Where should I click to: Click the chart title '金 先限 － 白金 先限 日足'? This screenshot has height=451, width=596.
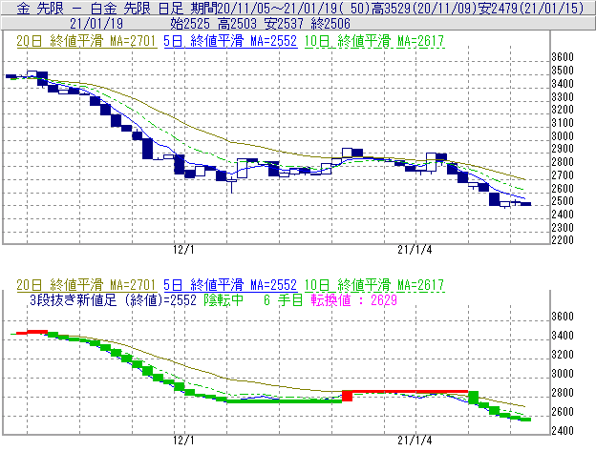click(x=99, y=8)
